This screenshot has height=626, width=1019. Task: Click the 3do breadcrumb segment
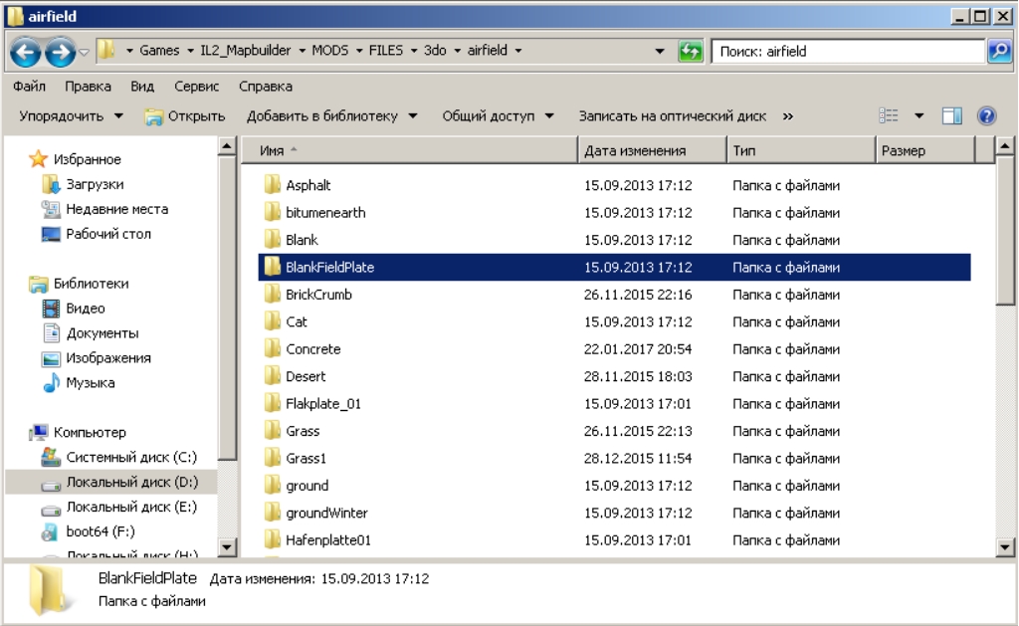(x=435, y=51)
